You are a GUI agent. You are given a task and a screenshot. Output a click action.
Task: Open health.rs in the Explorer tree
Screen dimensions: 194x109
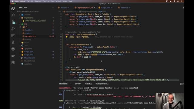[29, 30]
